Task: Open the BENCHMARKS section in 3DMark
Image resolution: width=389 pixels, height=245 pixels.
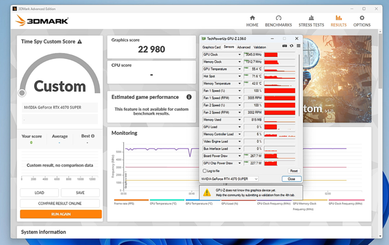Action: point(278,21)
